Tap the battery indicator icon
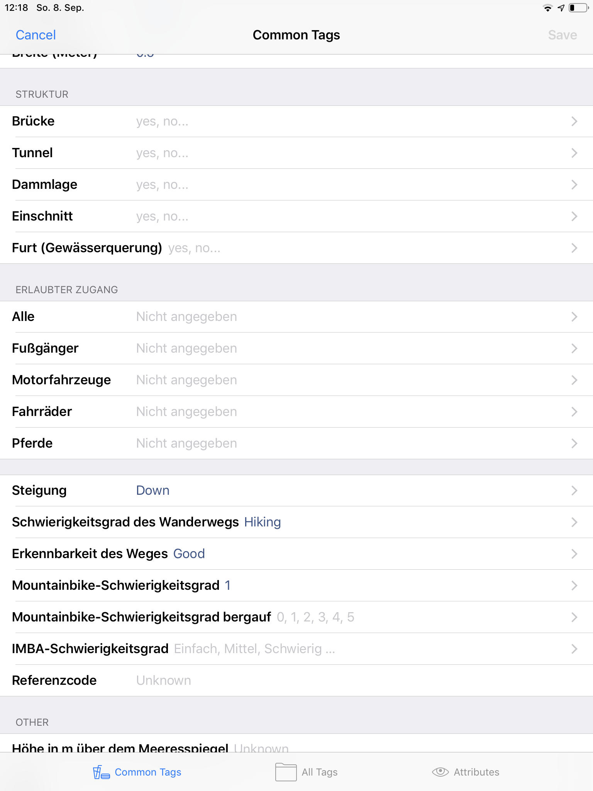The image size is (593, 791). (578, 8)
